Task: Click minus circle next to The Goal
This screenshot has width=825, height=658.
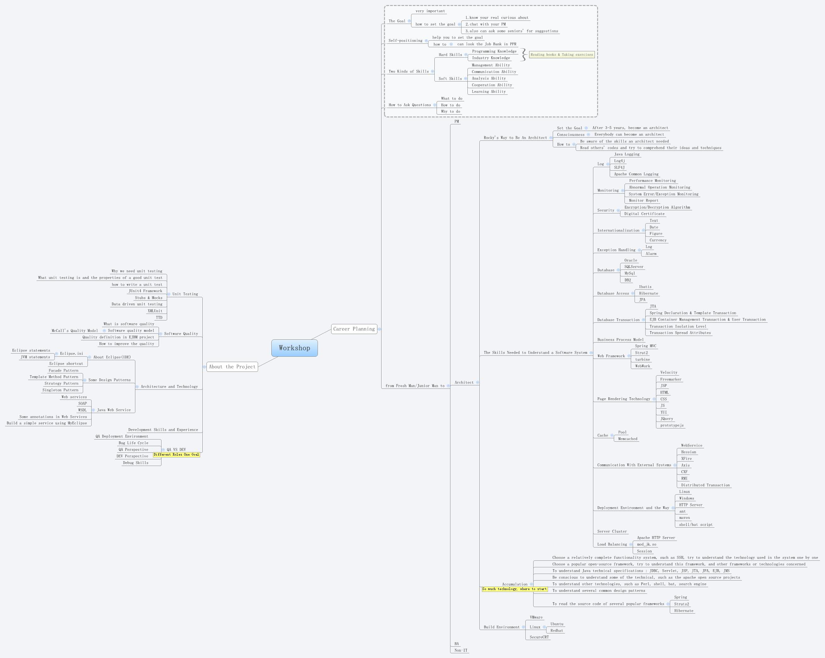Action: click(x=409, y=21)
